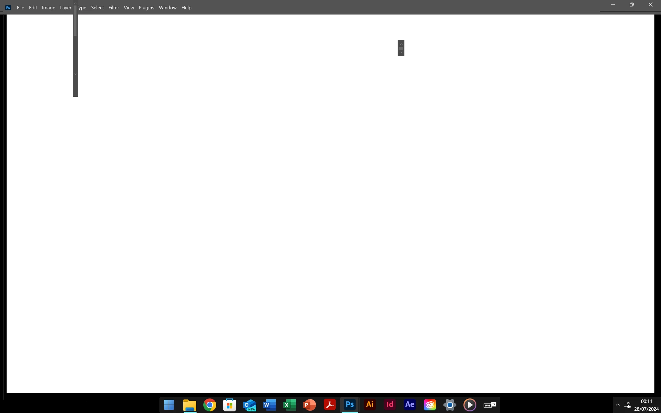Open the Image menu

tap(48, 7)
